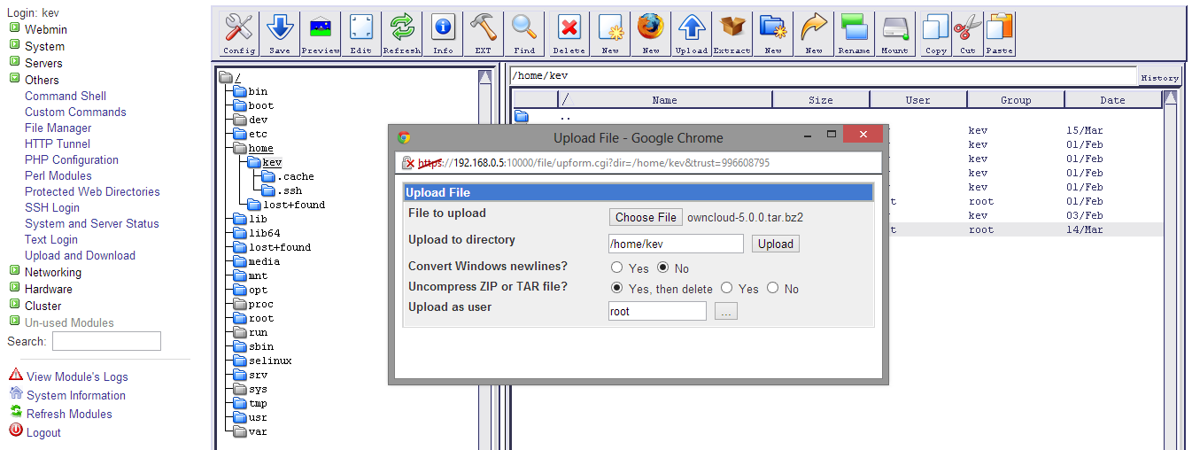Image resolution: width=1192 pixels, height=450 pixels.
Task: Collapse the Others category
Action: click(x=14, y=80)
